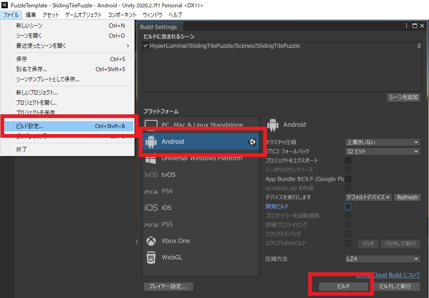Click the Xbox One platform icon
This screenshot has height=298, width=429.
(151, 241)
